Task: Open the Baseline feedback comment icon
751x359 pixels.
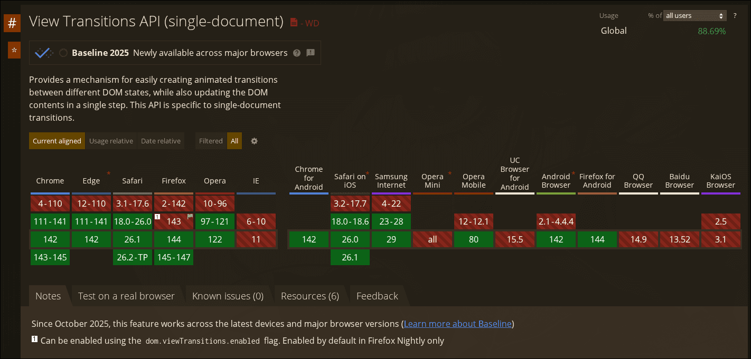Action: point(311,53)
